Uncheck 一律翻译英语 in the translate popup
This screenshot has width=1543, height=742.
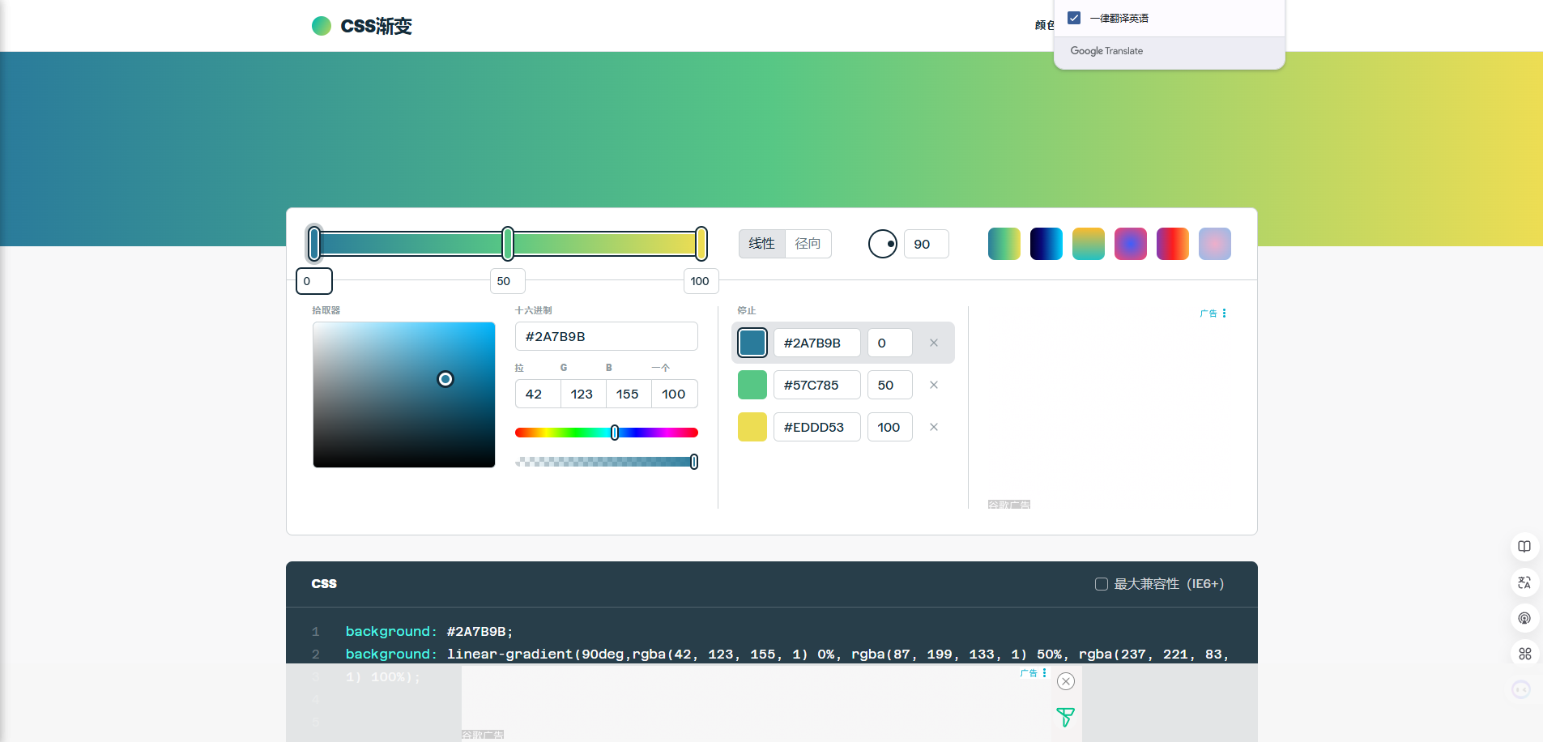[1074, 17]
